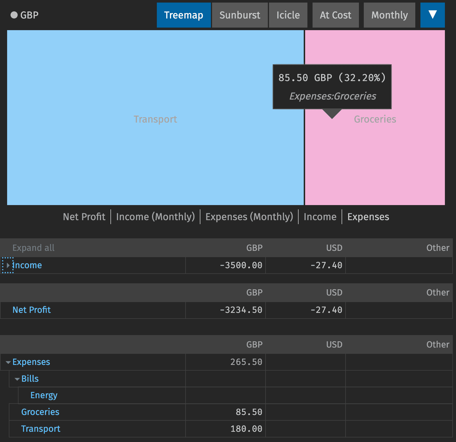Switch to the Icicle chart view
The image size is (456, 442).
288,15
